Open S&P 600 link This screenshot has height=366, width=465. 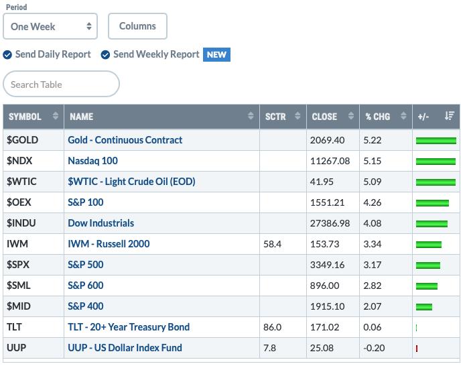[x=86, y=286]
